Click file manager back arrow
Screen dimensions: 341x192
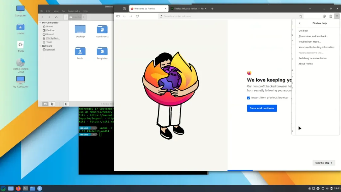[42, 17]
